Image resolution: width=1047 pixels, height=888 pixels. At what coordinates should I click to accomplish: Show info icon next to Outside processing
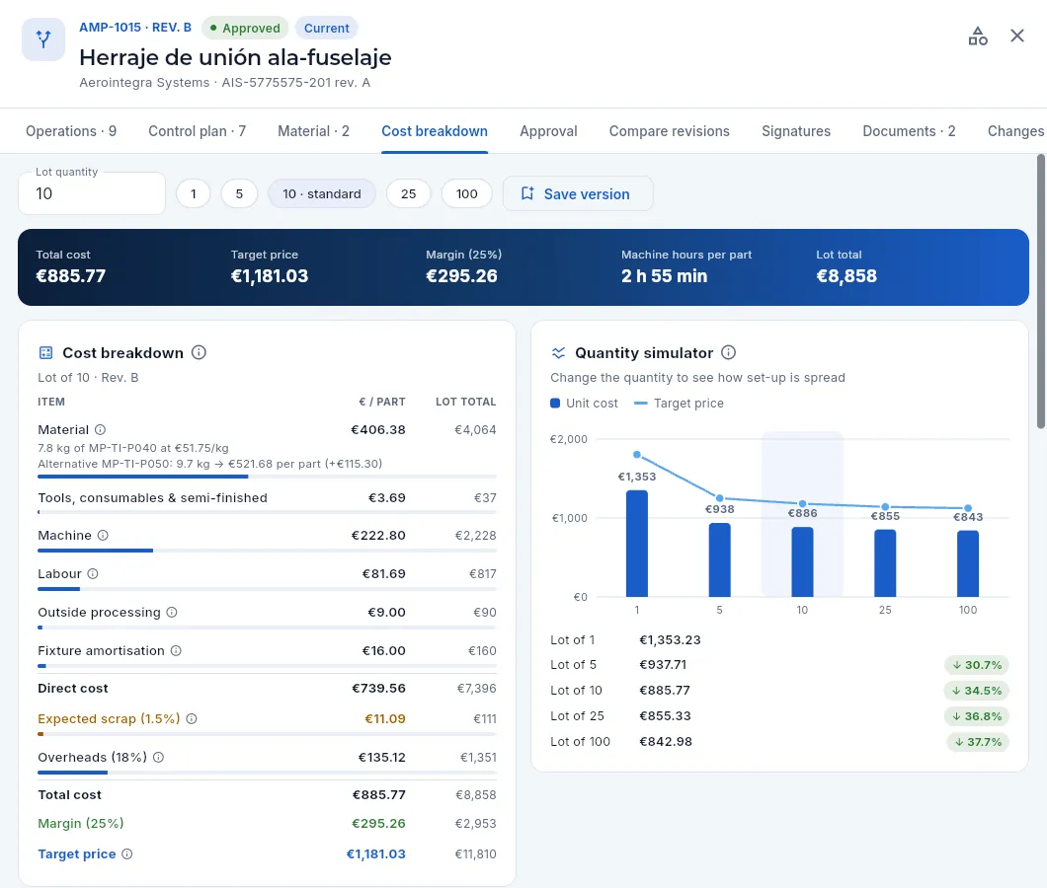pyautogui.click(x=172, y=613)
